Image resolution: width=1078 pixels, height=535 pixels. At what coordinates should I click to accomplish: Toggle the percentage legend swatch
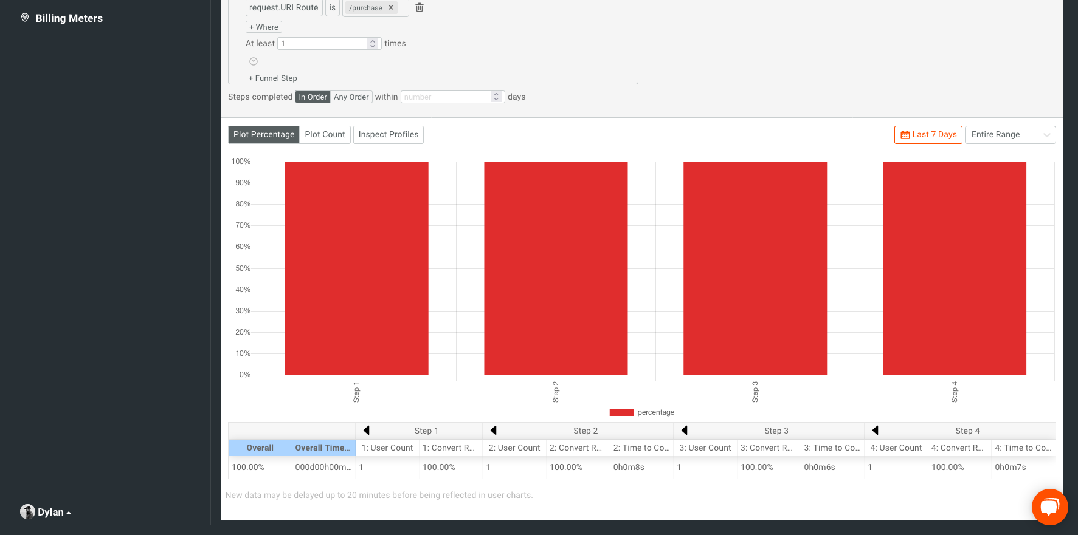[621, 412]
